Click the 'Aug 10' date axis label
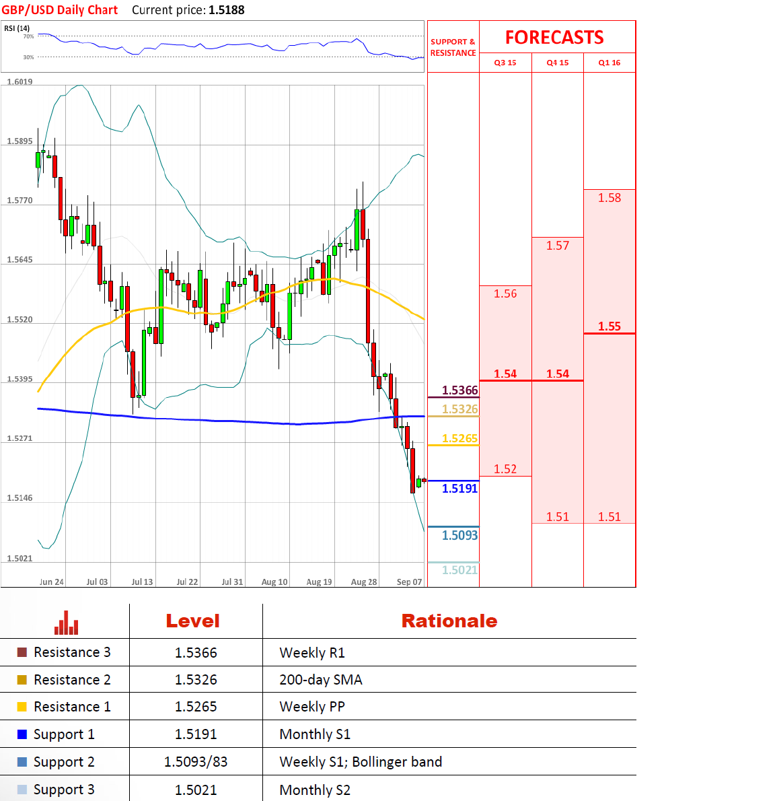 tap(274, 582)
